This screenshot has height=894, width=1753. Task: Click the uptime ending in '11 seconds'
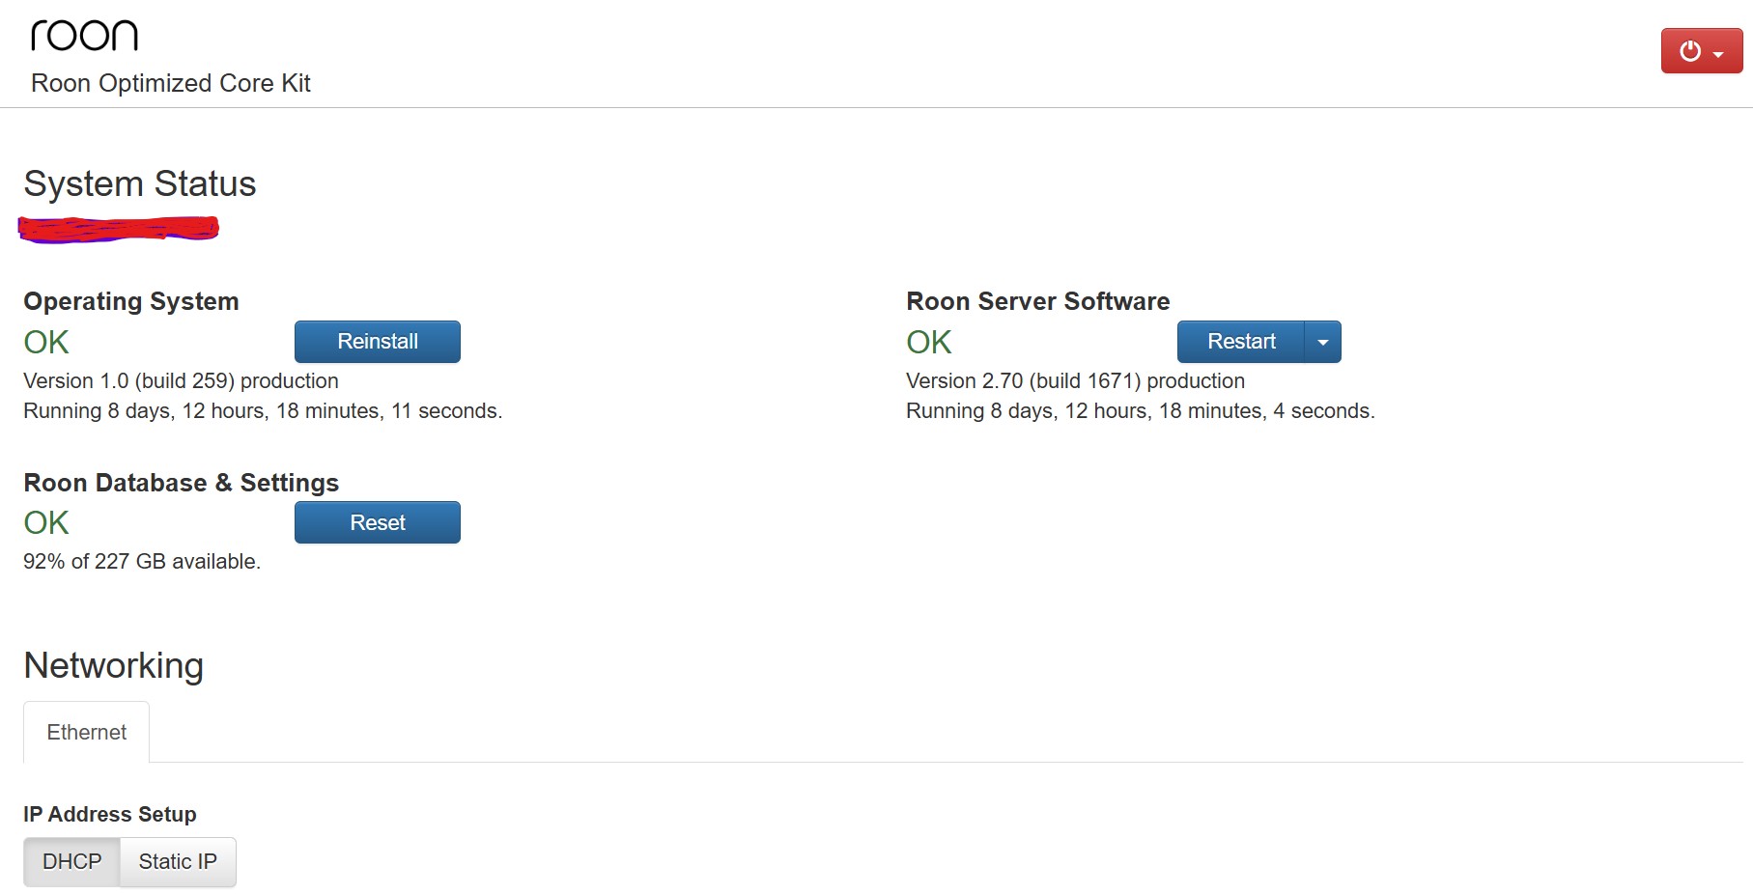click(x=263, y=410)
